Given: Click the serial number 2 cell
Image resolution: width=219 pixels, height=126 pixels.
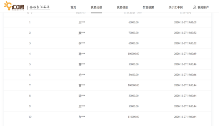Looking at the screenshot, I should 30,33.
